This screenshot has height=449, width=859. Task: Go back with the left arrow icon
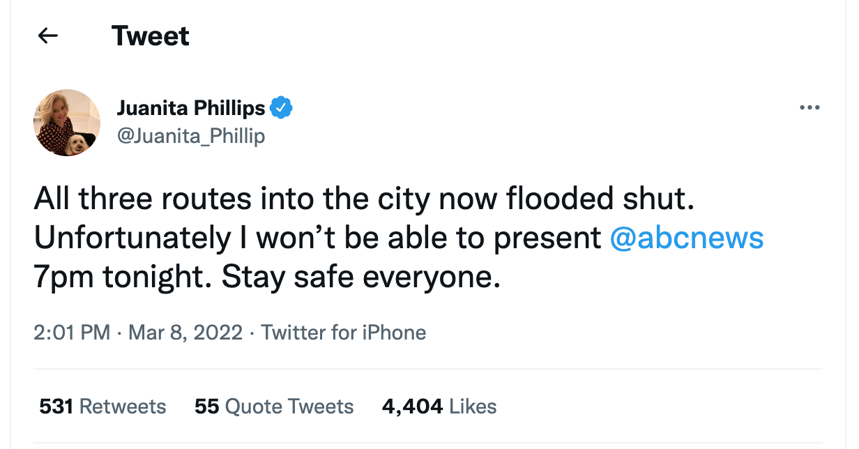point(47,36)
